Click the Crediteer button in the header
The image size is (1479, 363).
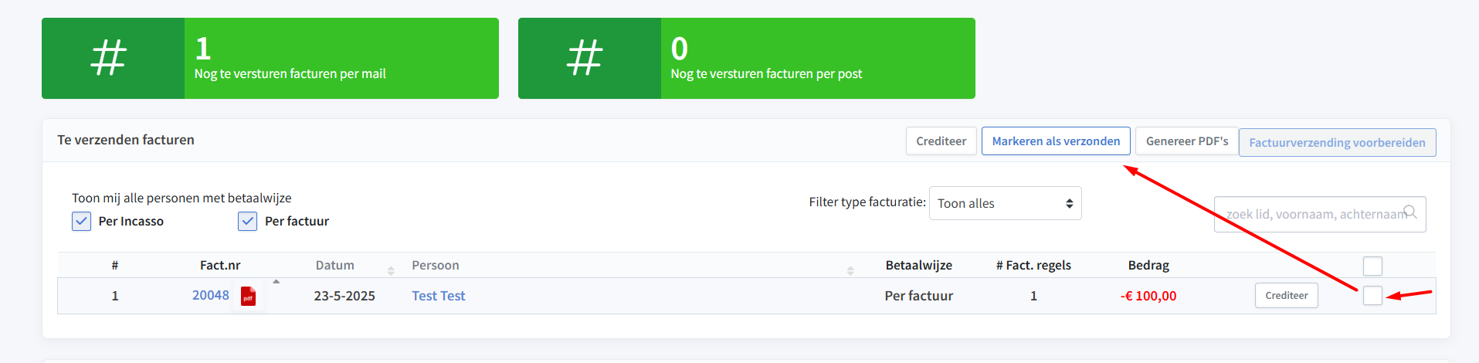(x=941, y=141)
